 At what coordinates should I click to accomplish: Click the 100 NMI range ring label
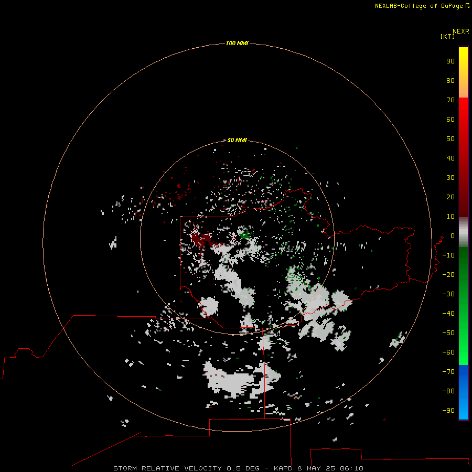(x=237, y=44)
